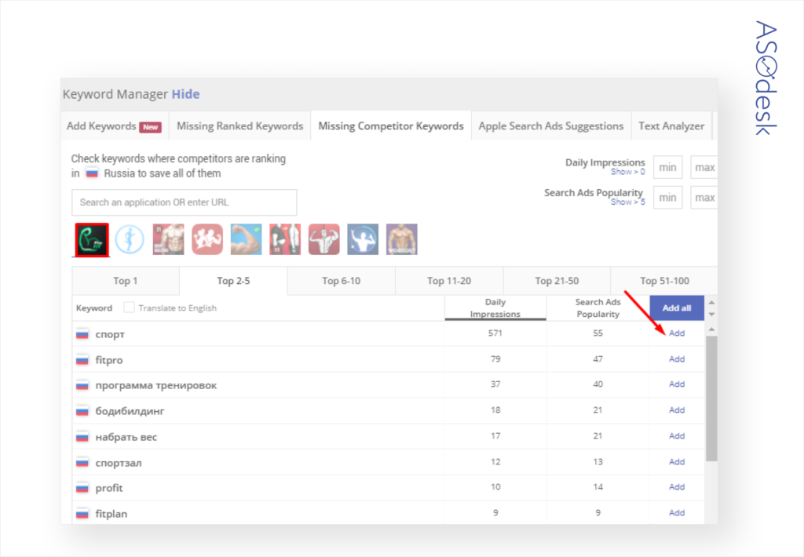Viewport: 804px width, 557px height.
Task: Switch to Top 11-20 ranking tab
Action: pyautogui.click(x=449, y=281)
